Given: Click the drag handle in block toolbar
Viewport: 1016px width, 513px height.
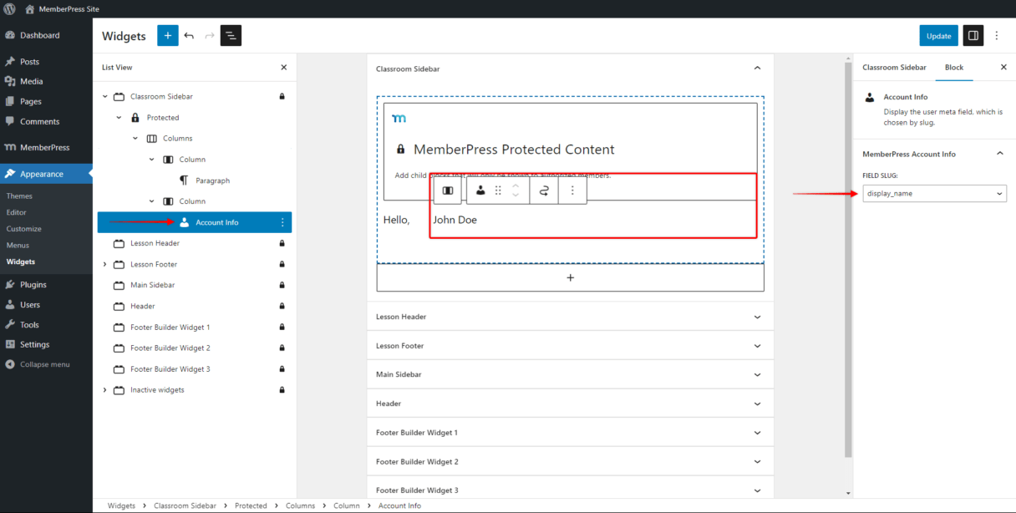Looking at the screenshot, I should point(498,190).
